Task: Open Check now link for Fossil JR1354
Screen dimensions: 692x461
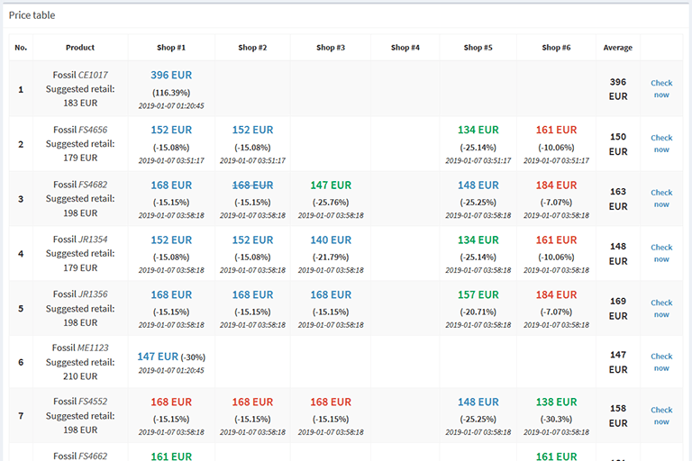Action: (x=661, y=253)
